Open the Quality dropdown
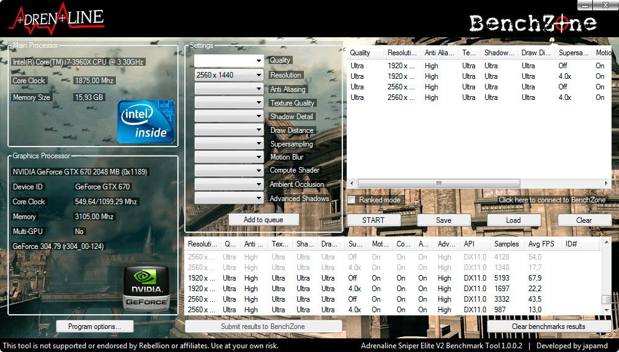Screen dimensions: 619x352 pyautogui.click(x=229, y=61)
